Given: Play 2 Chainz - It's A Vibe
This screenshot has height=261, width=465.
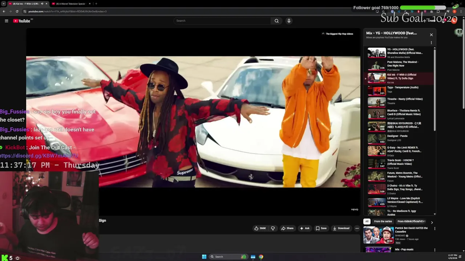Looking at the screenshot, I should pyautogui.click(x=399, y=189).
